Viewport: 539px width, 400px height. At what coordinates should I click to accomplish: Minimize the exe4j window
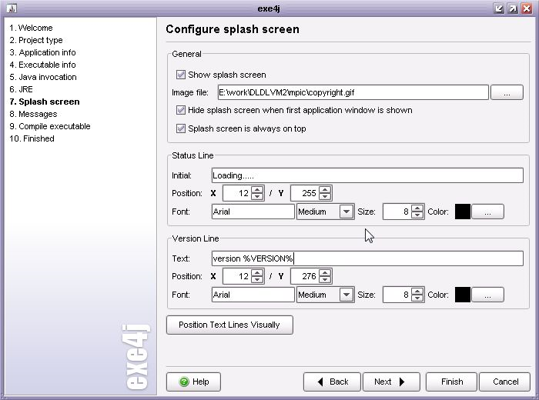(x=498, y=8)
